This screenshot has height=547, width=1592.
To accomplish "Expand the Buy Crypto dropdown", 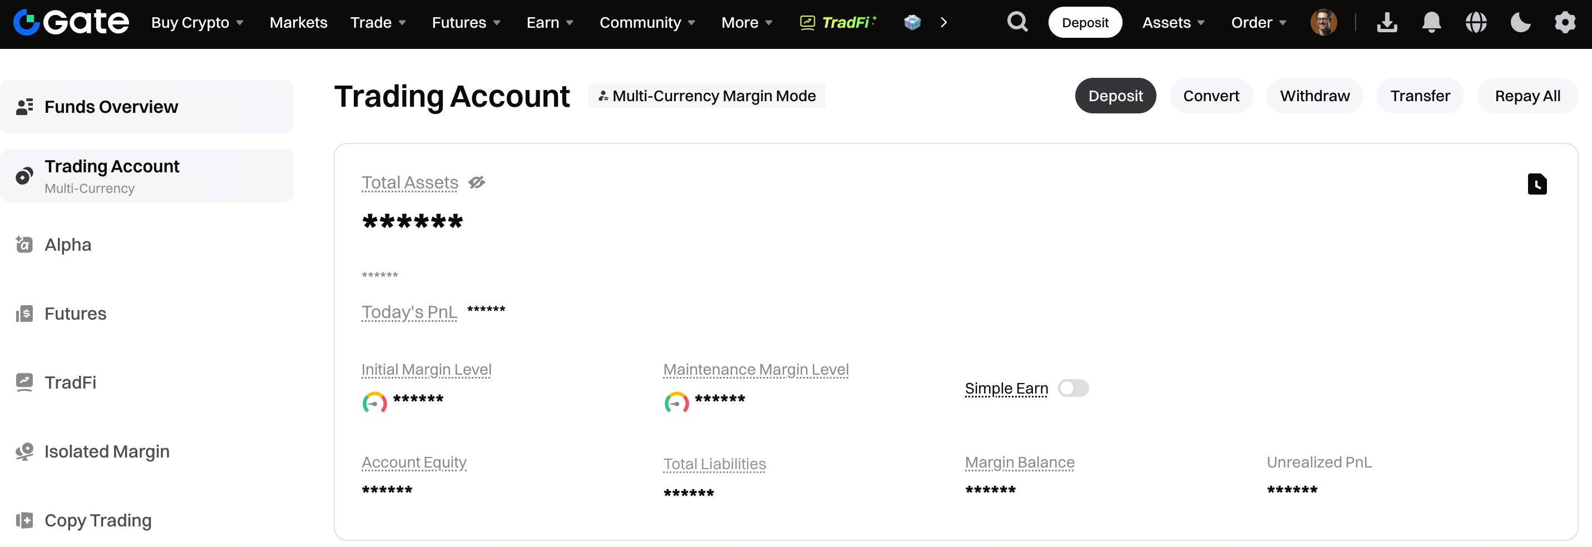I will (x=197, y=22).
